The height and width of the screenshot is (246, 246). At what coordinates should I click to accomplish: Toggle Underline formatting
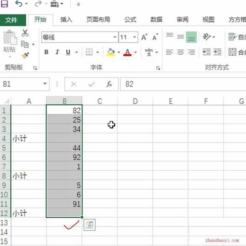click(68, 52)
